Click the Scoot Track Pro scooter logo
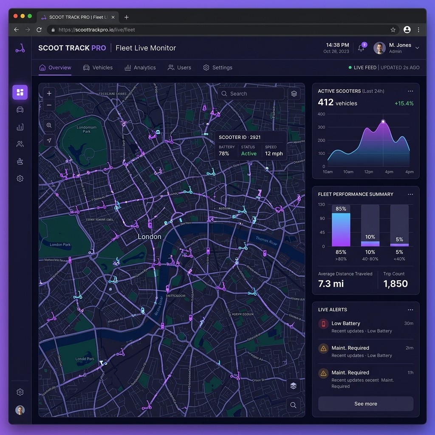This screenshot has height=435, width=435. 20,48
